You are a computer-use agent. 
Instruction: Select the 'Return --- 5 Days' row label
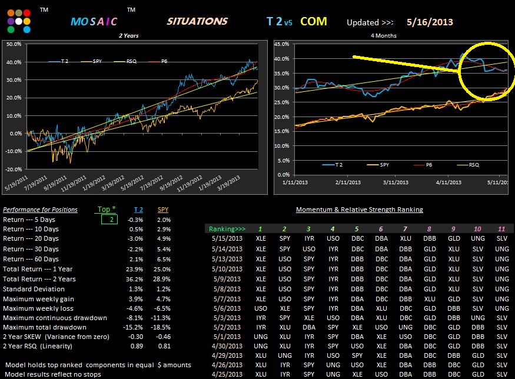click(x=29, y=220)
